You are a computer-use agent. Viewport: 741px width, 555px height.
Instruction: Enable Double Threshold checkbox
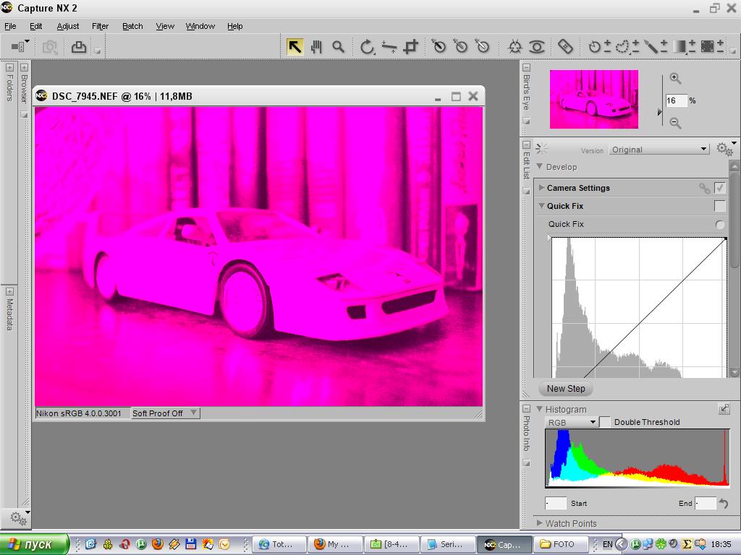(x=605, y=422)
